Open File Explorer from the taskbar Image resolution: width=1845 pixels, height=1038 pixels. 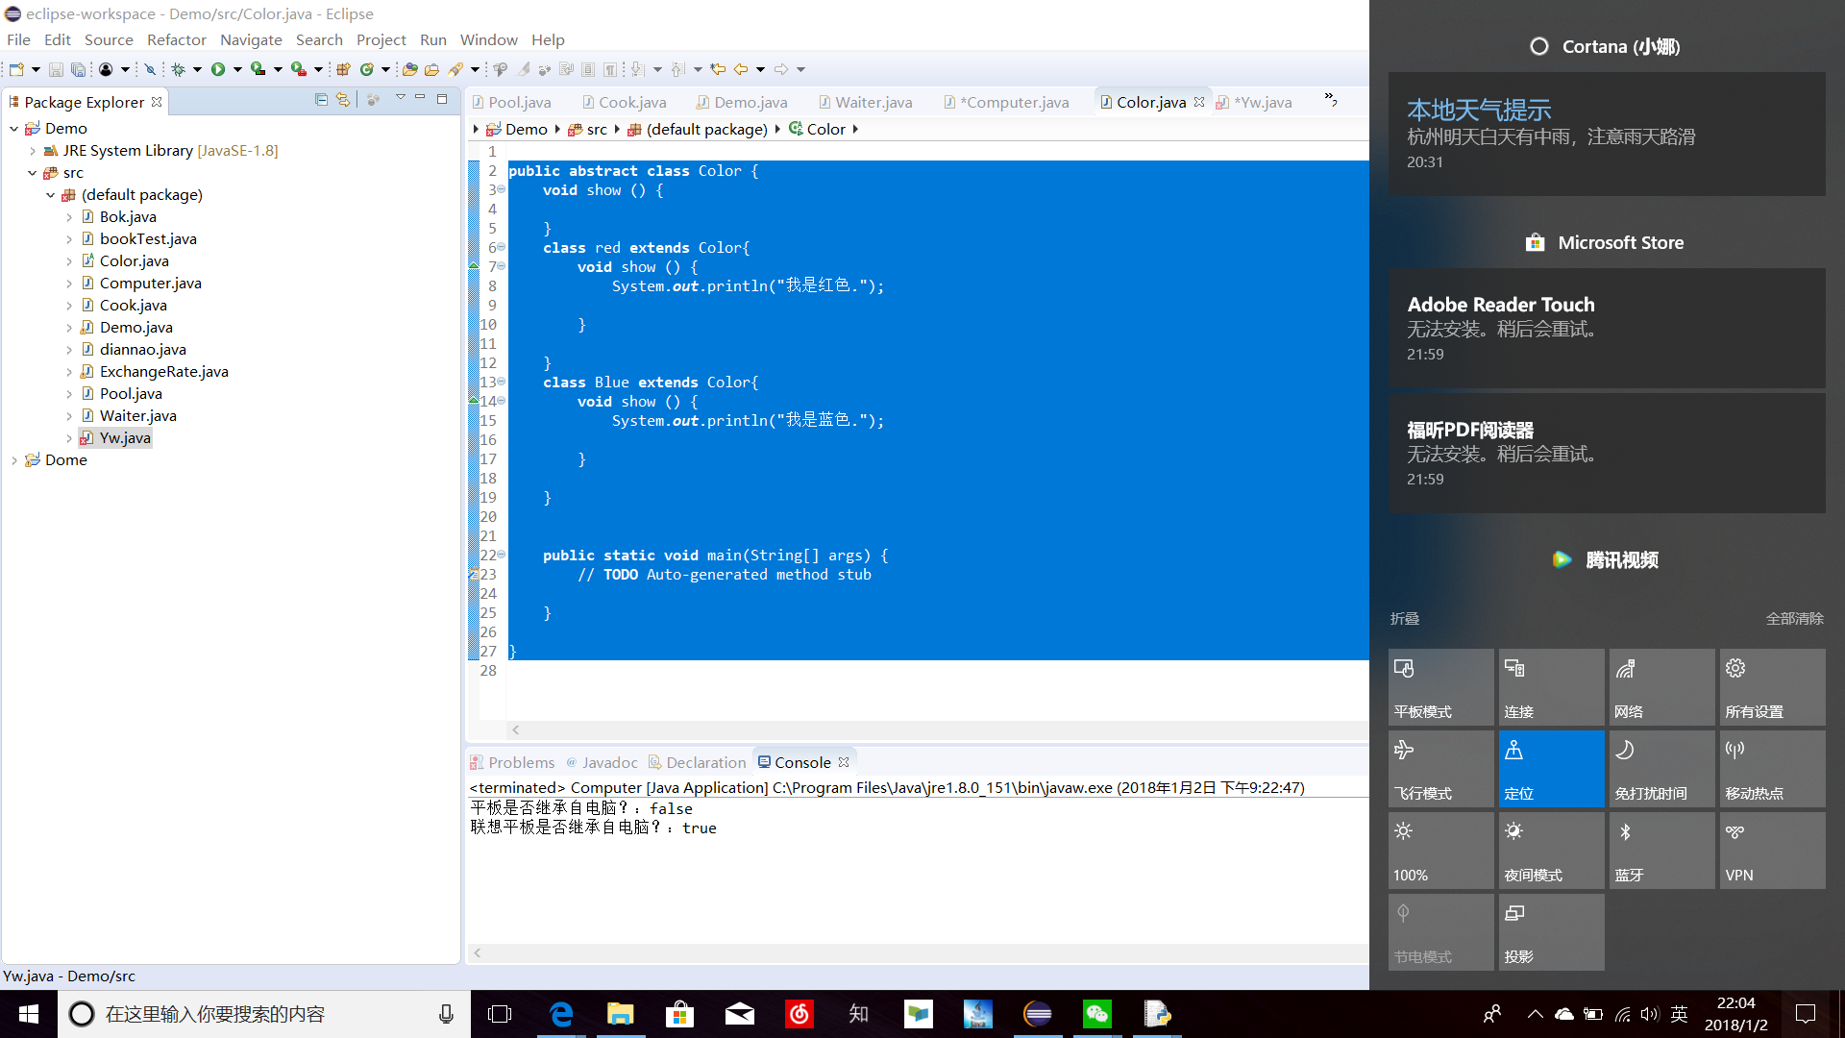tap(621, 1014)
